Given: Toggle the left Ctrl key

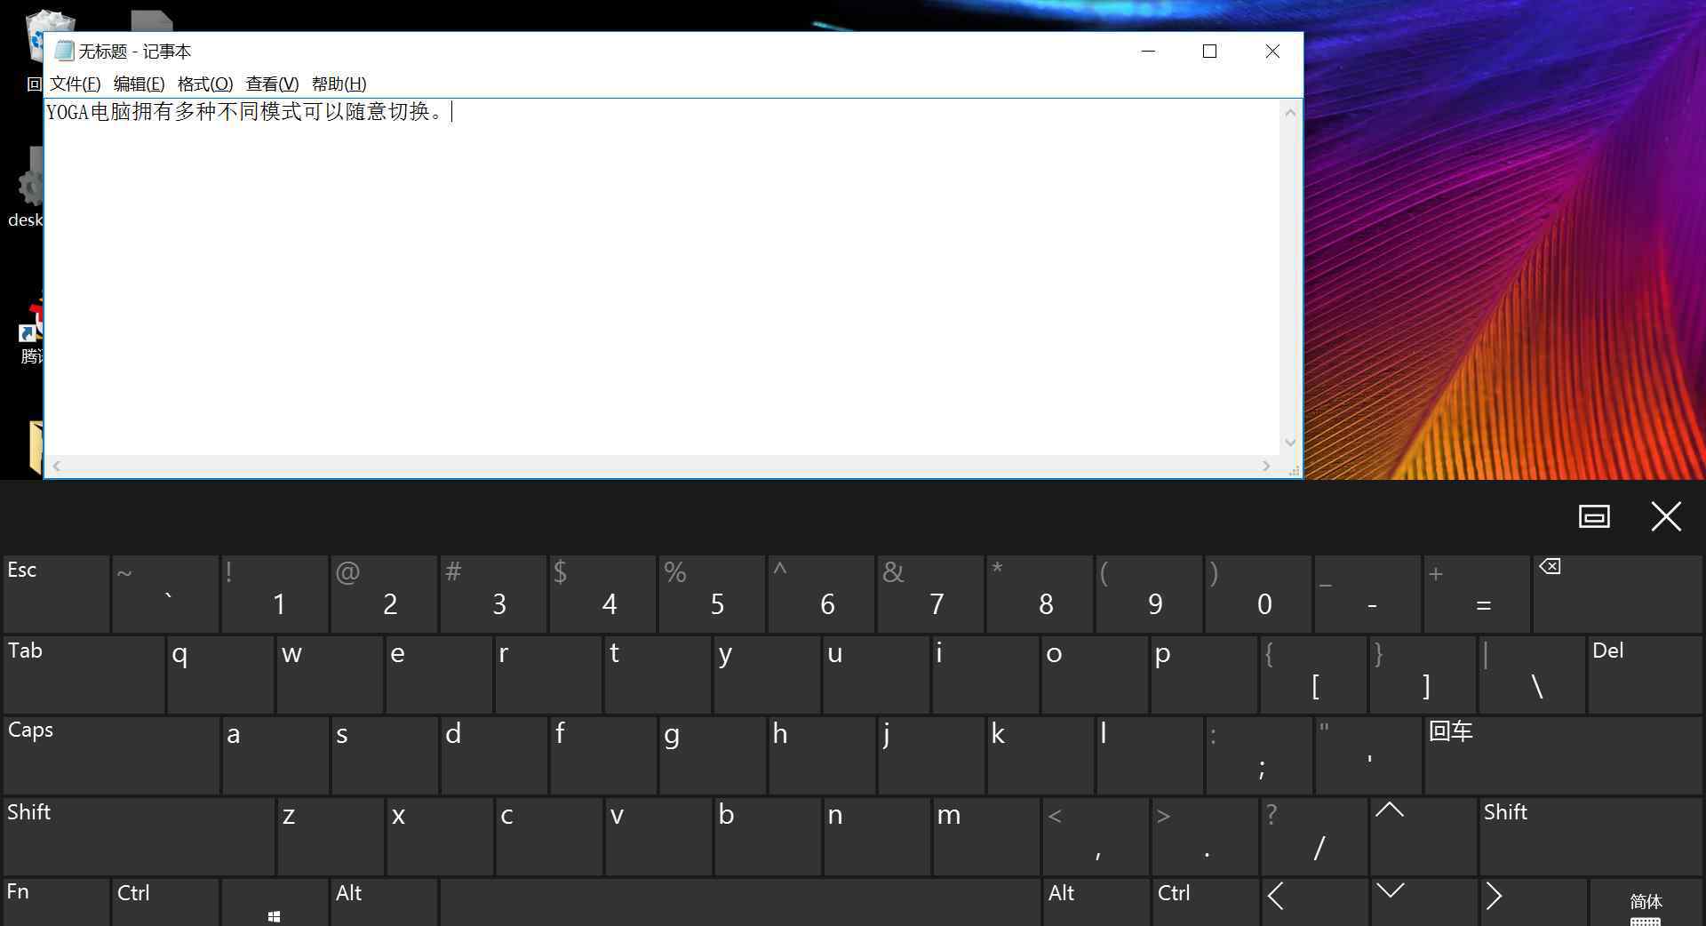Looking at the screenshot, I should pyautogui.click(x=165, y=902).
